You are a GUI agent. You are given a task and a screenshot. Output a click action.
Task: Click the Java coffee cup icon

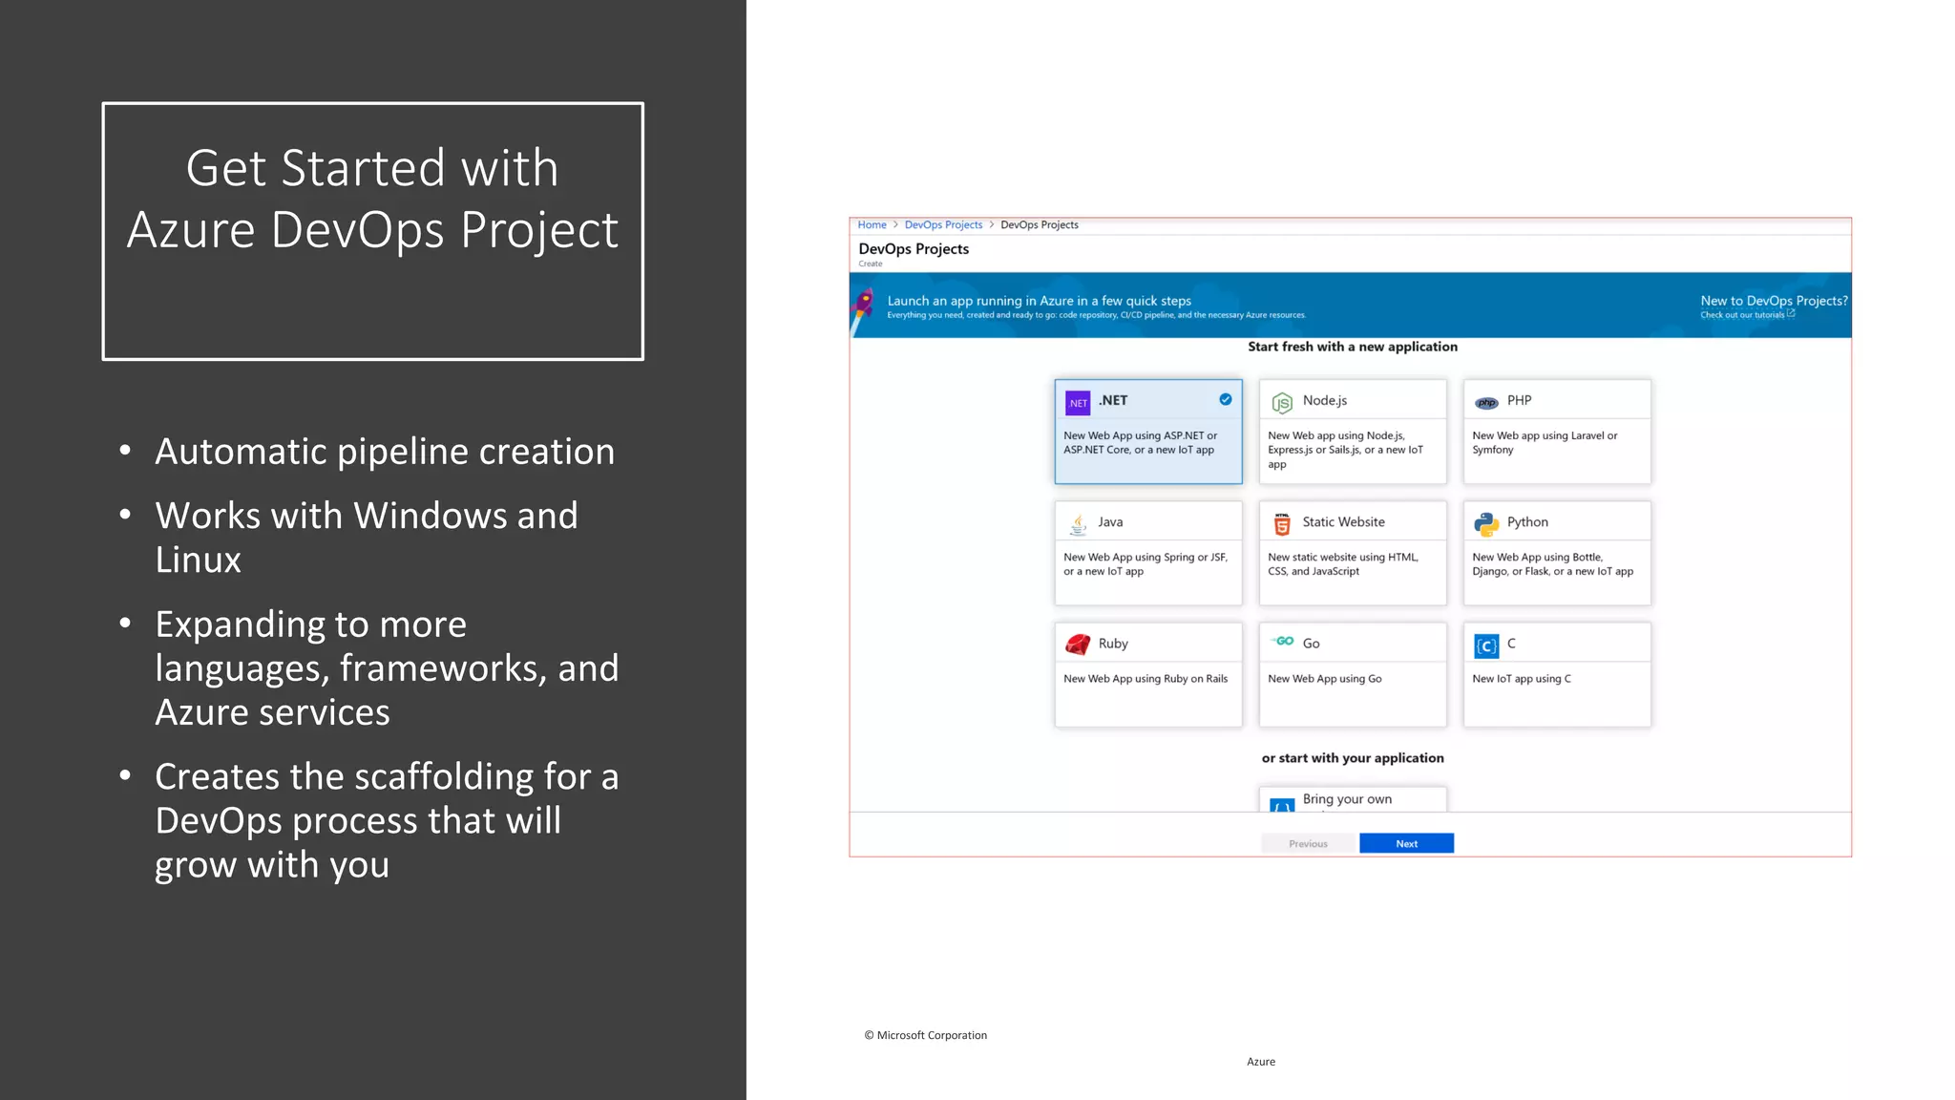pos(1078,524)
